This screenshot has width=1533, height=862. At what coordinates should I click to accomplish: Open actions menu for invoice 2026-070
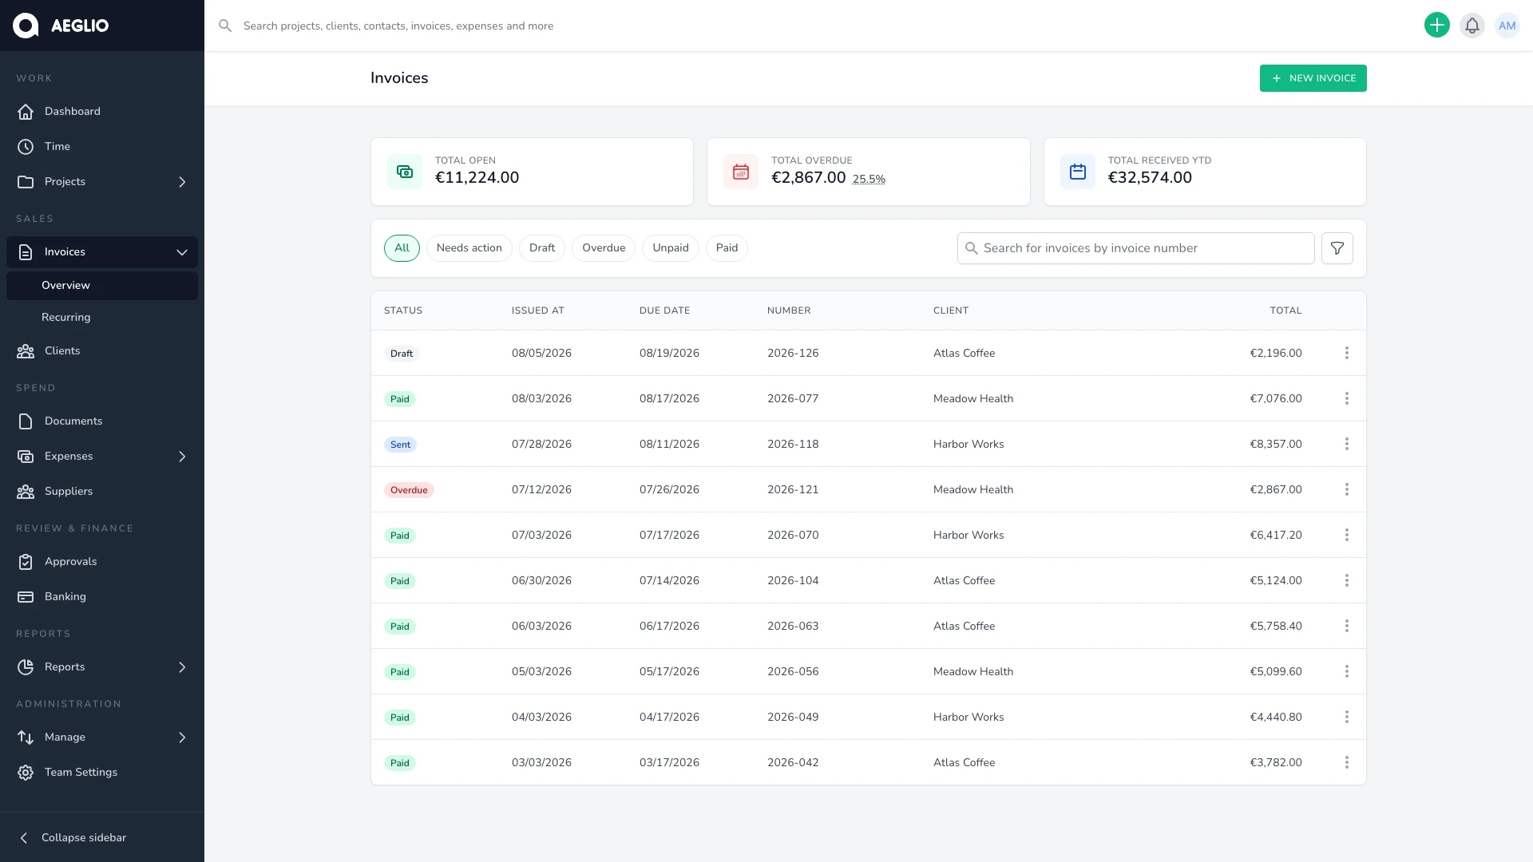[x=1347, y=535]
